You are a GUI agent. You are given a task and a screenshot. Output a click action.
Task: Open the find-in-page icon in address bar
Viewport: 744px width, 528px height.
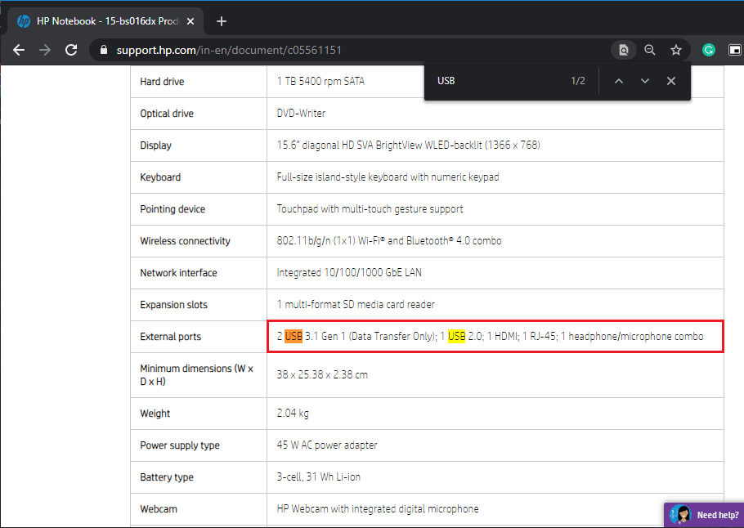coord(624,50)
